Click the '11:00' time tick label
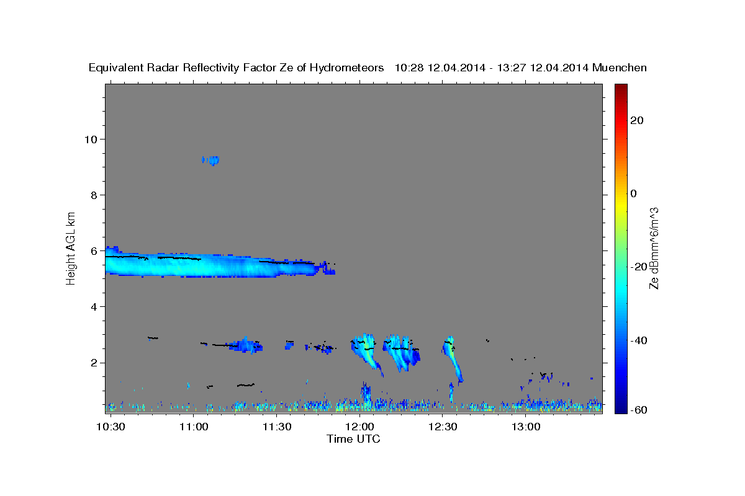Screen dimensions: 745x496 click(194, 427)
